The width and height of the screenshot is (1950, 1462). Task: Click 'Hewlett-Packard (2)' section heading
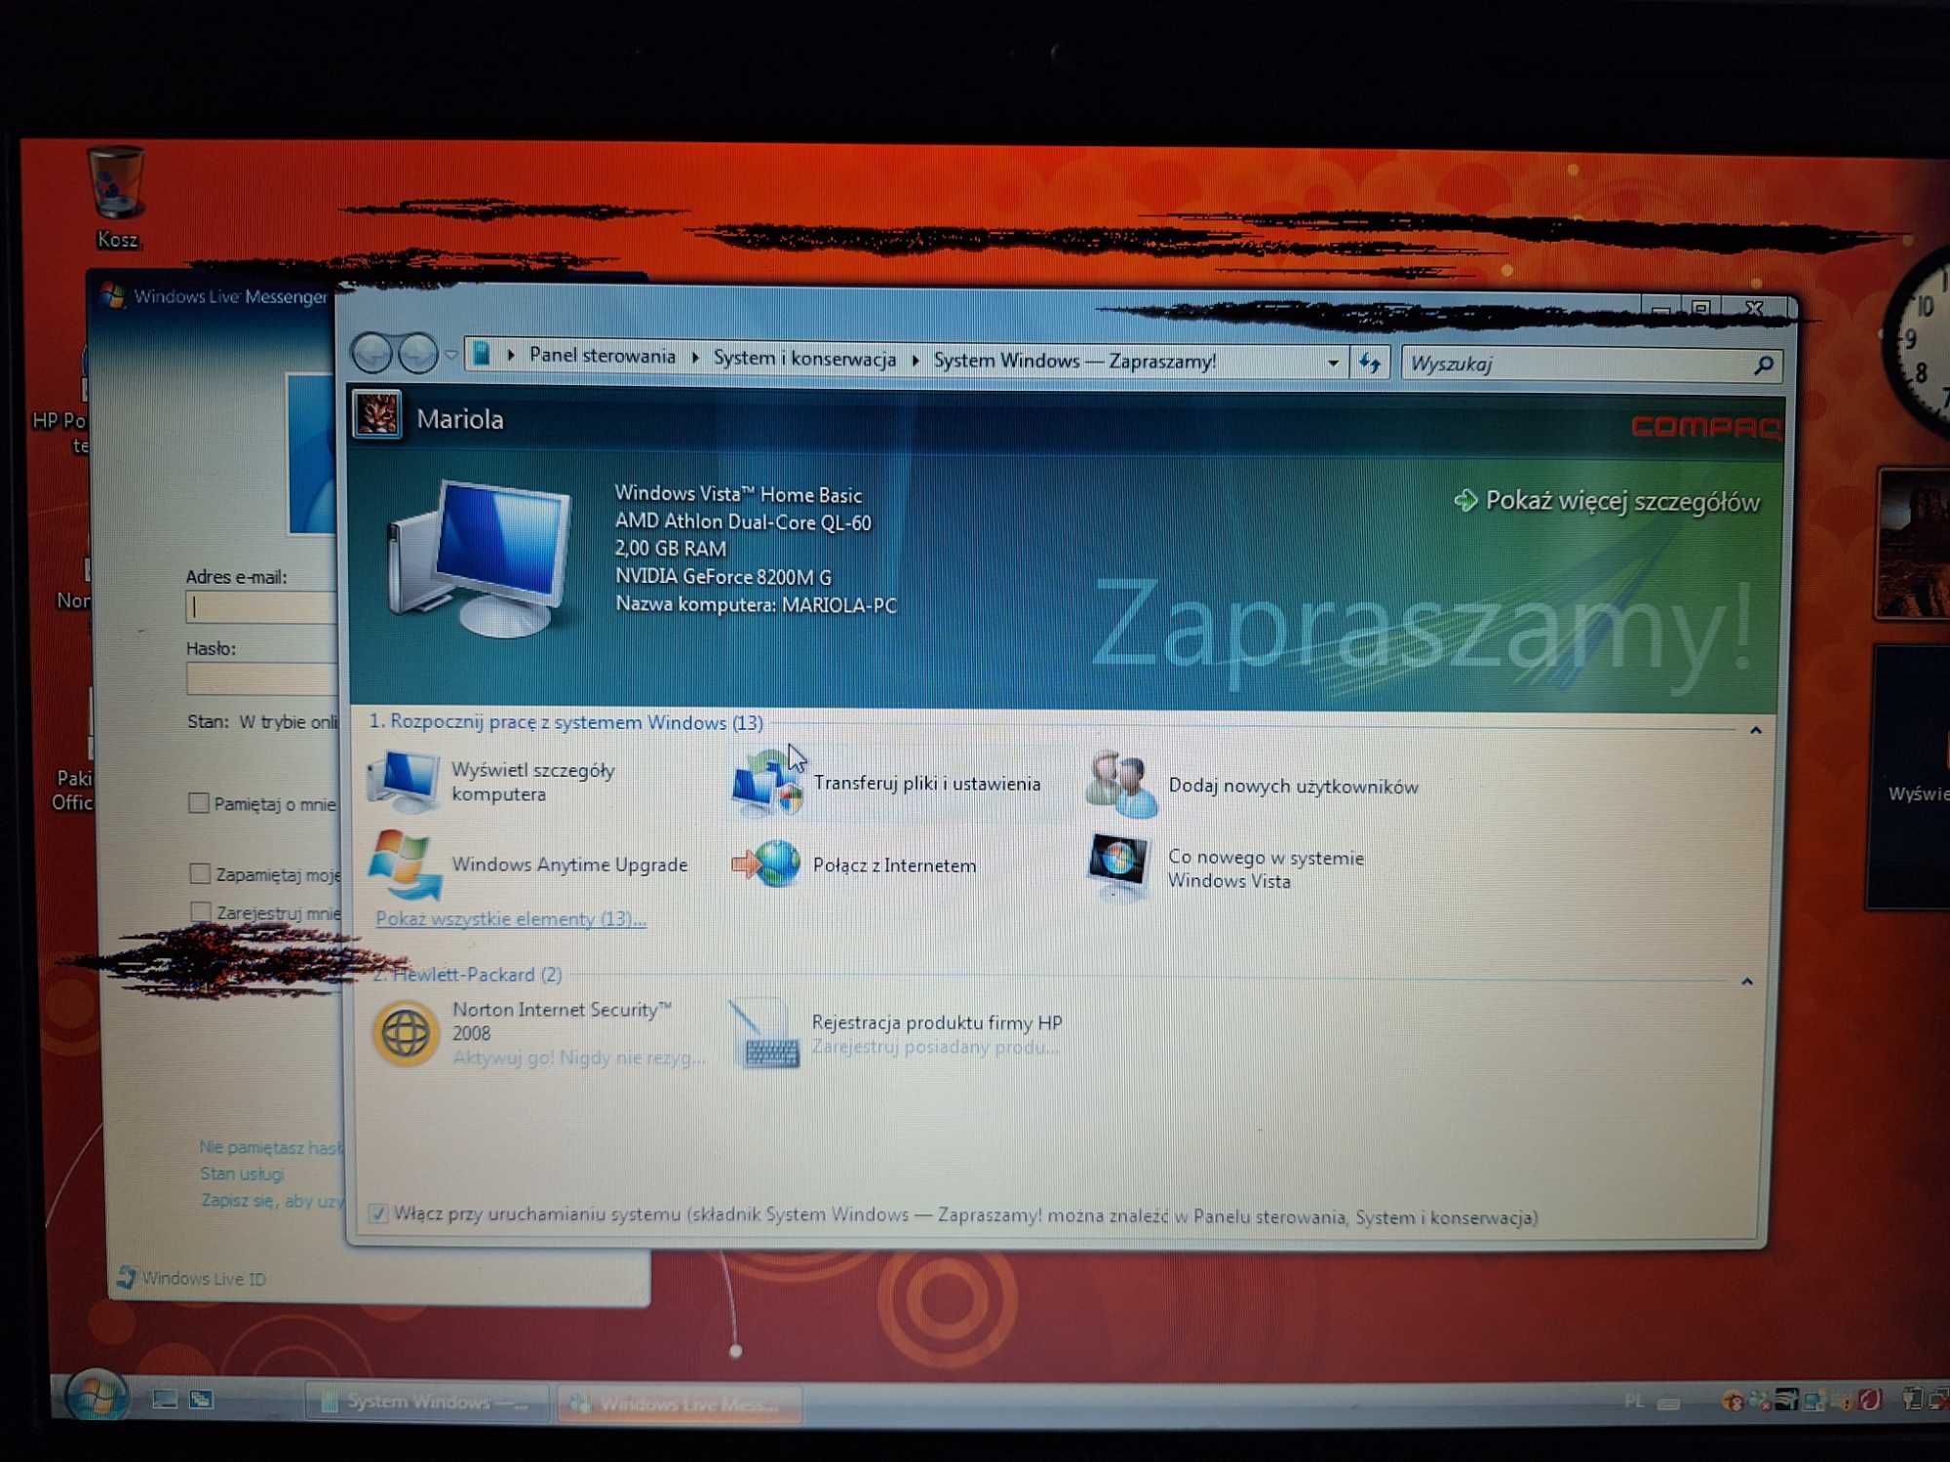(468, 974)
